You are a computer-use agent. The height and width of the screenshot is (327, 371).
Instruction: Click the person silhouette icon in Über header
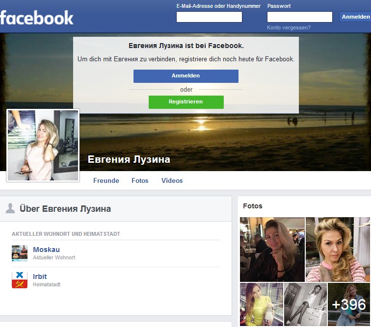pos(10,208)
